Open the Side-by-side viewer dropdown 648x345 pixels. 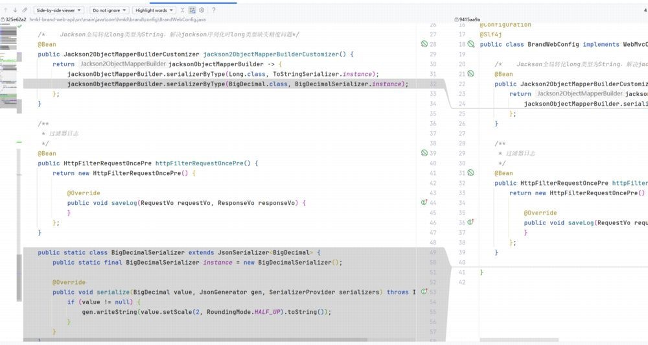click(x=58, y=10)
